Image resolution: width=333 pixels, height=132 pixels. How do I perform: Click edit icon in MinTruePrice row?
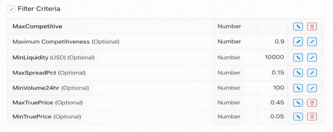(298, 117)
